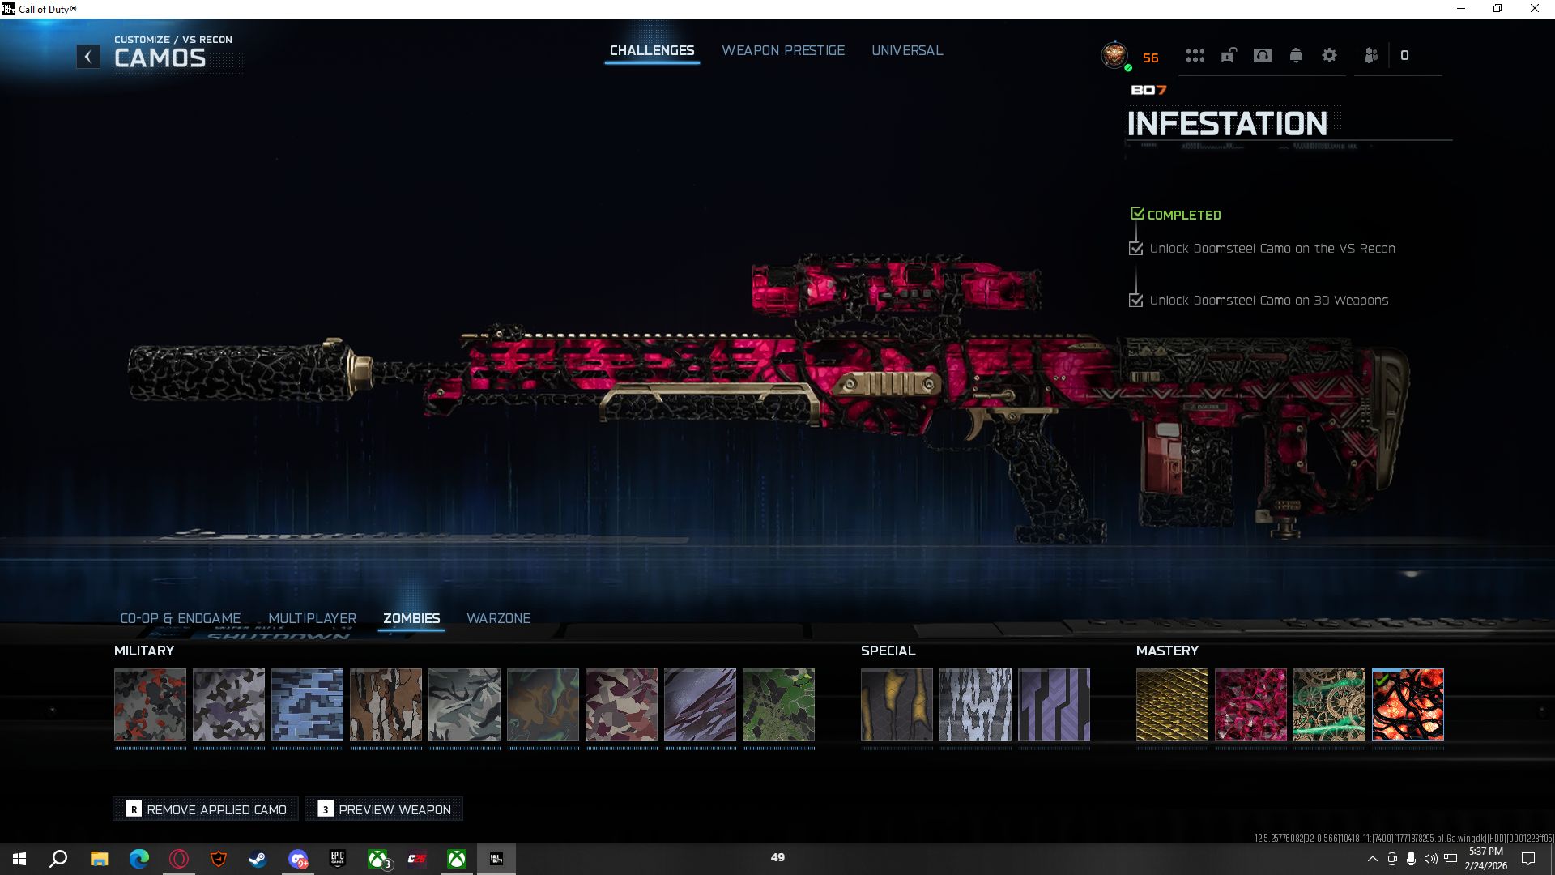
Task: Click the Completed checkbox
Action: [1137, 214]
